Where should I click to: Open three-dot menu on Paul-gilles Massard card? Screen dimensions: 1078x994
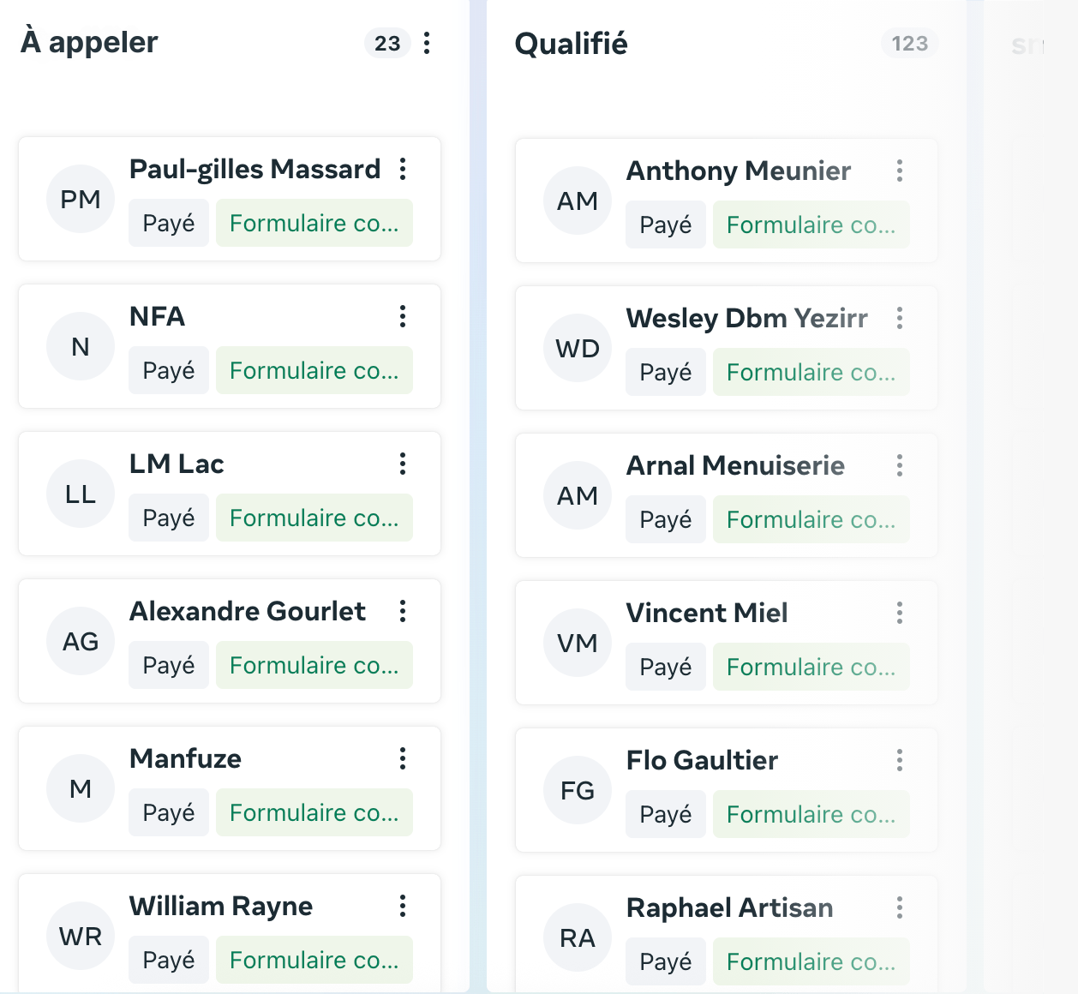click(x=403, y=169)
